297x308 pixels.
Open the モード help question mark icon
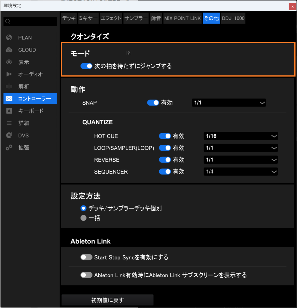(129, 53)
